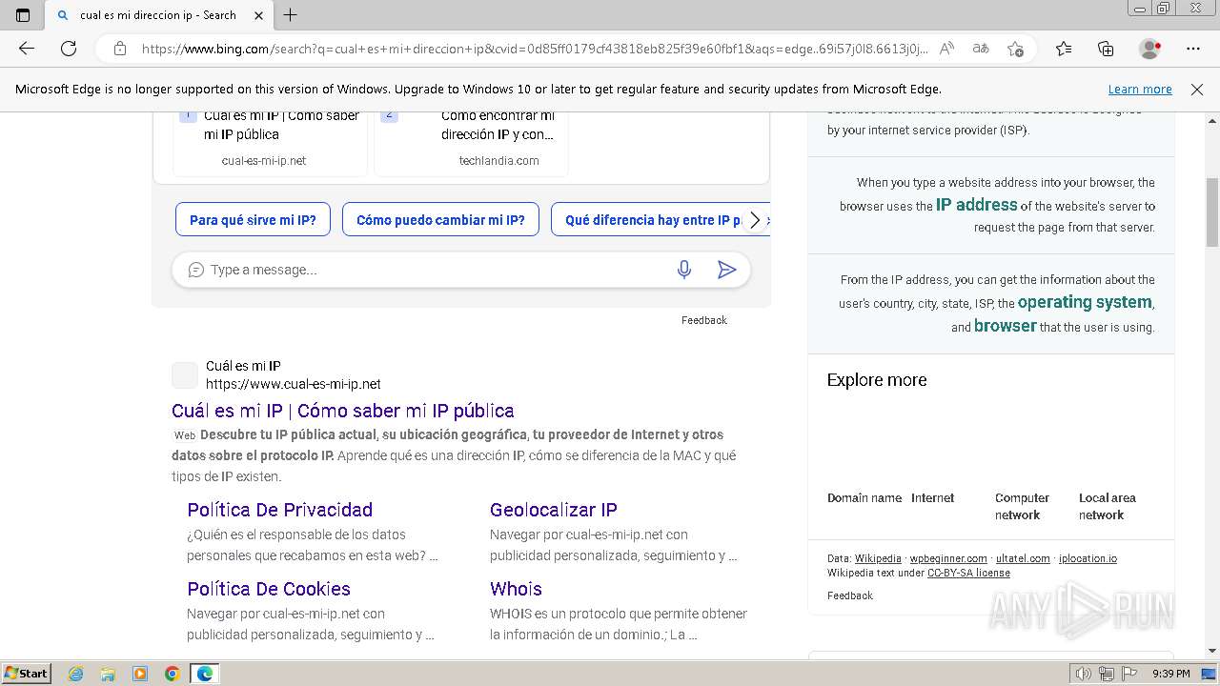Show more suggestions with right chevron
The height and width of the screenshot is (686, 1220).
pyautogui.click(x=755, y=220)
